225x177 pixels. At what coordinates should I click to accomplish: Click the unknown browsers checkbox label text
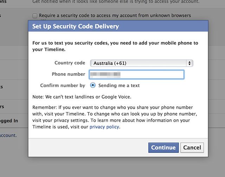[x=115, y=15]
